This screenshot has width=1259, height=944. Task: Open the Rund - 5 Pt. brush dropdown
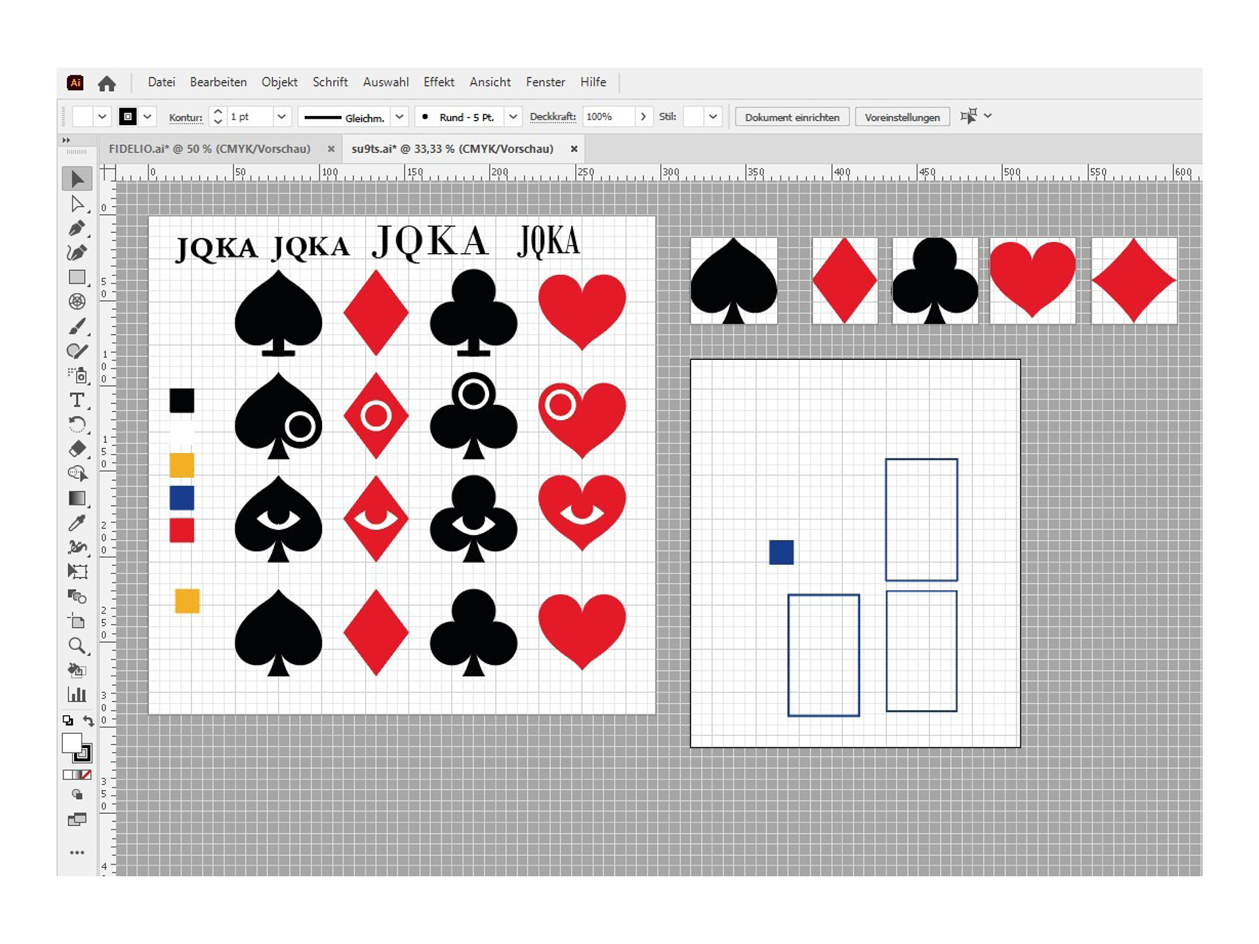click(x=513, y=117)
